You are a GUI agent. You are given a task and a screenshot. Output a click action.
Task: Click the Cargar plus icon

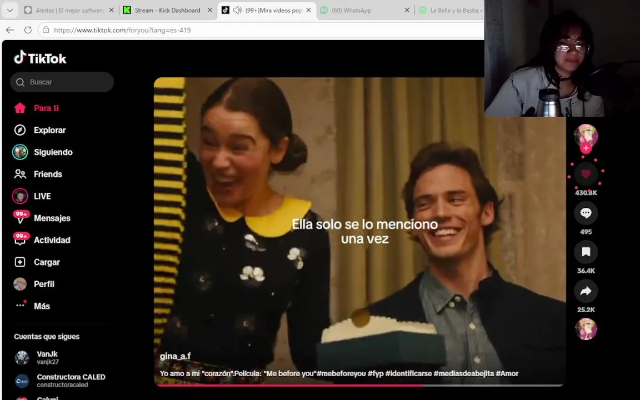point(20,262)
